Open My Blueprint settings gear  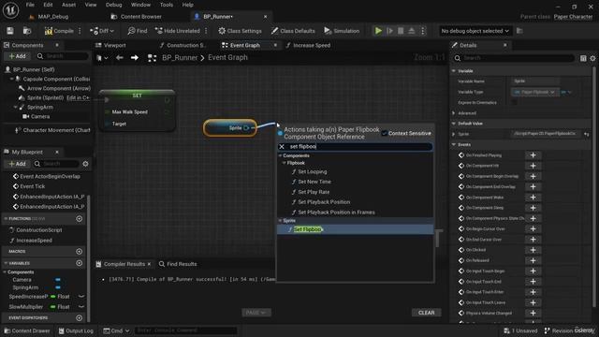coord(85,164)
